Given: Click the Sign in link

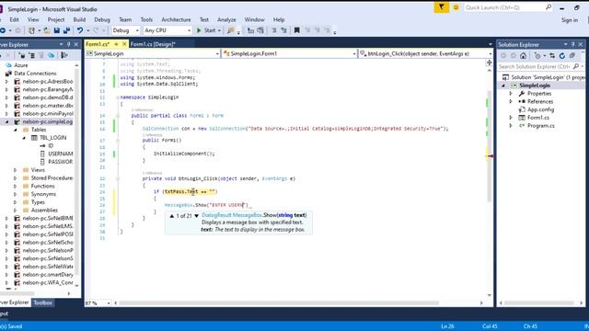Looking at the screenshot, I should tap(570, 20).
